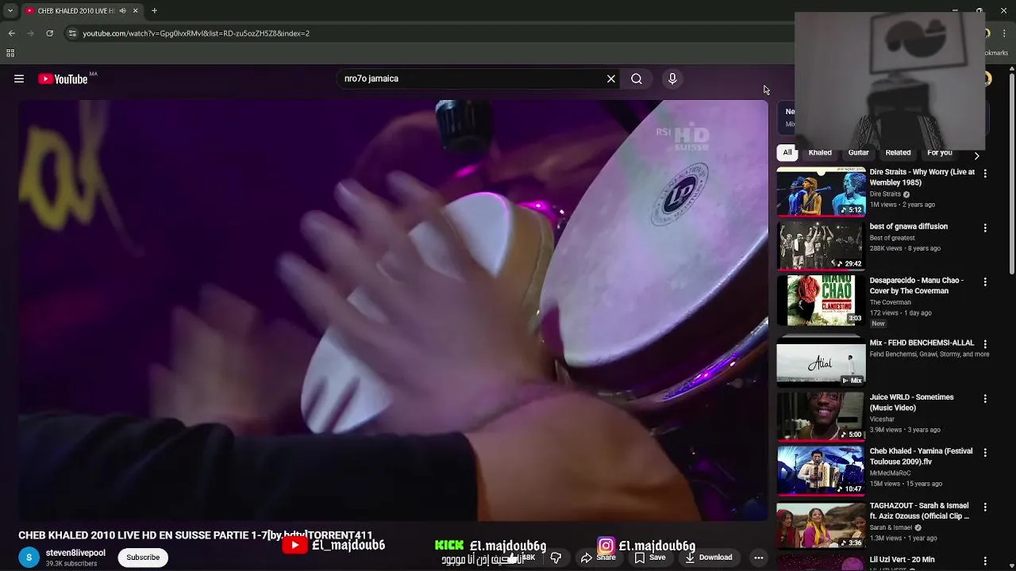Screen dimensions: 1016x571
Task: Open 'best of gnawa diffusion' video title
Action: 908,226
